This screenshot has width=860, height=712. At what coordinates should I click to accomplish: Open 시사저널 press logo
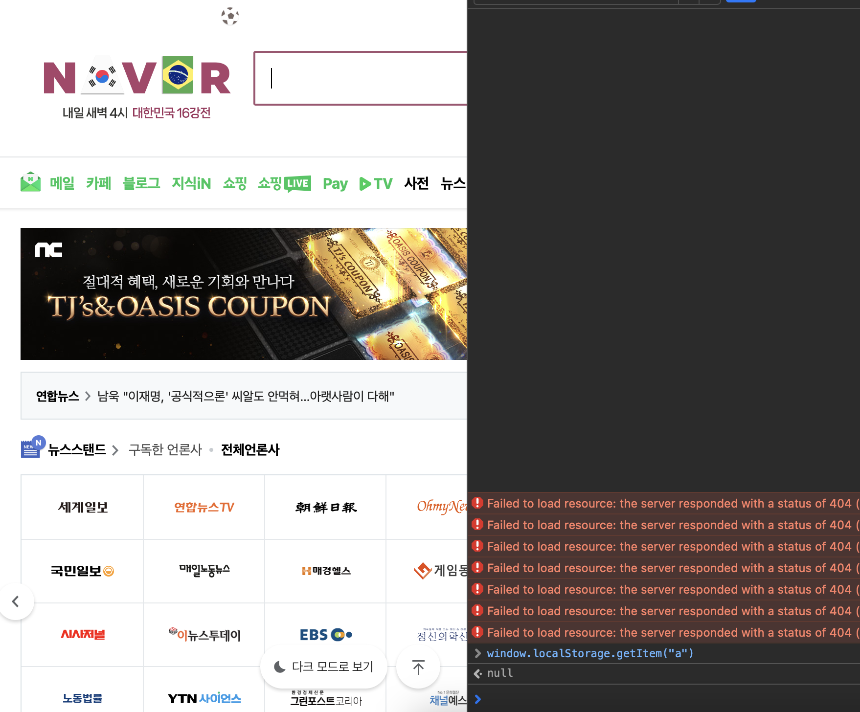click(82, 634)
